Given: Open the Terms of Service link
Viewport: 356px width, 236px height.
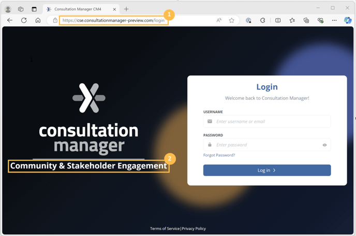Looking at the screenshot, I should pos(165,229).
